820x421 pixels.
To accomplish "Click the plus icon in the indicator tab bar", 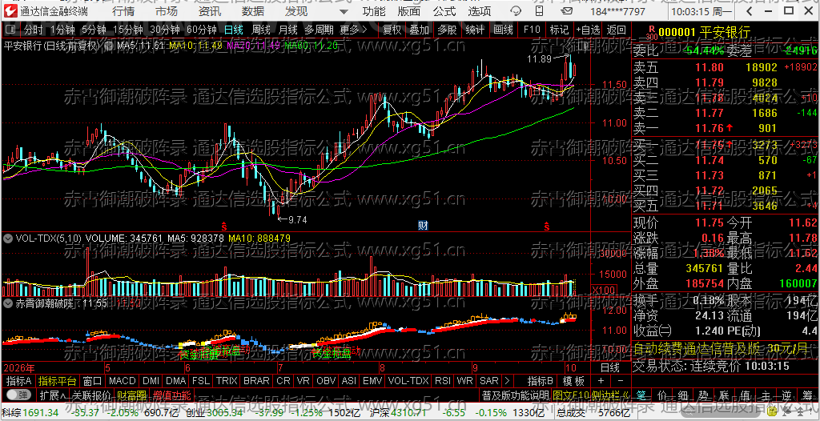I will point(601,381).
